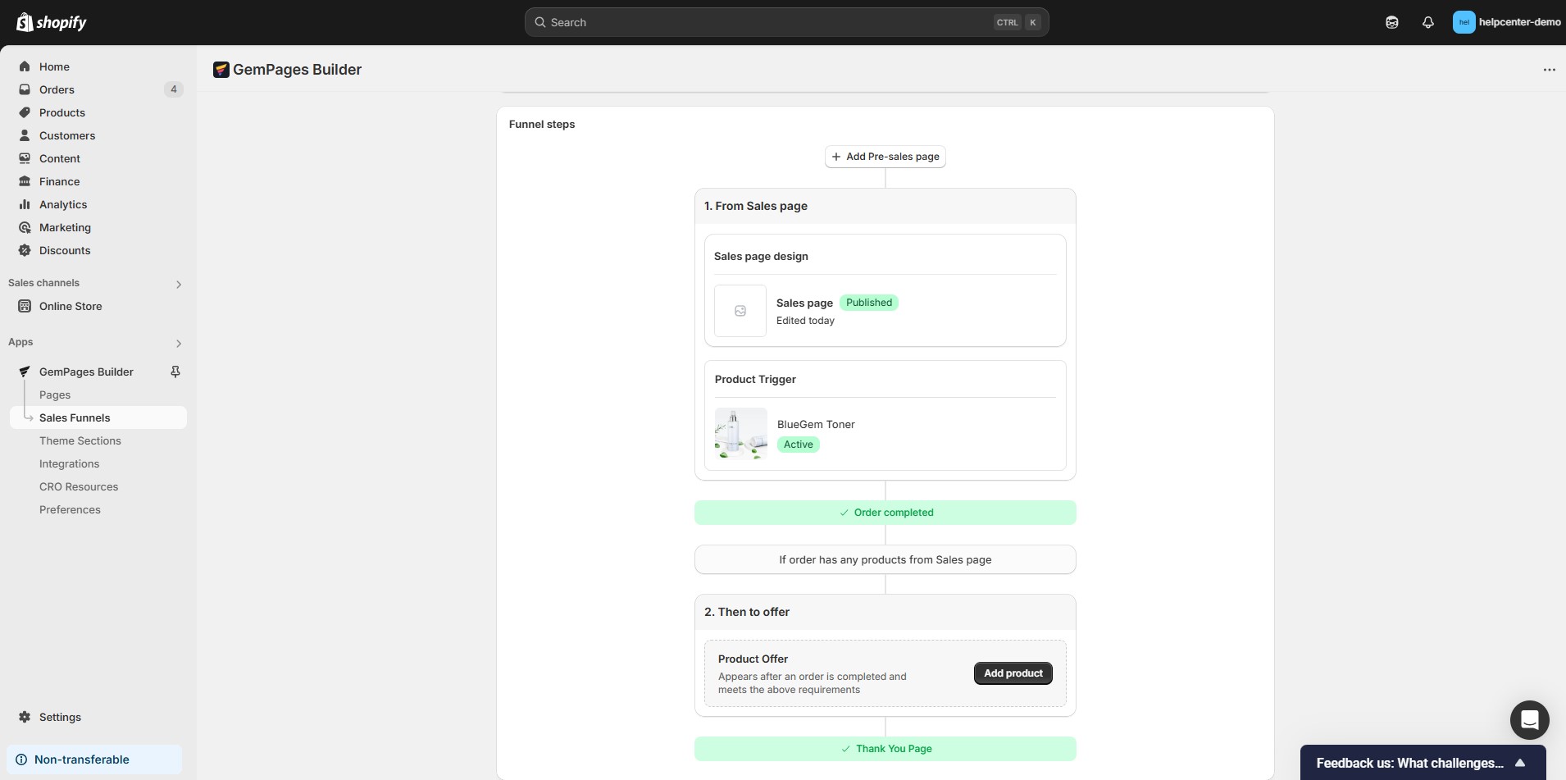Open the live chat bubble icon

[1529, 720]
